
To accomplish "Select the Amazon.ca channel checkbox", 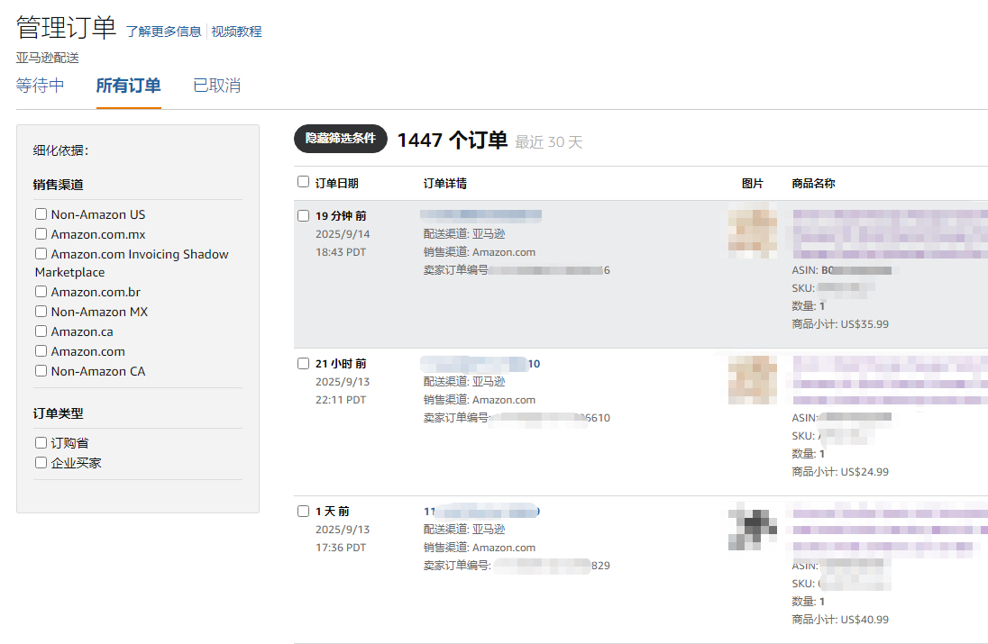I will pos(41,331).
